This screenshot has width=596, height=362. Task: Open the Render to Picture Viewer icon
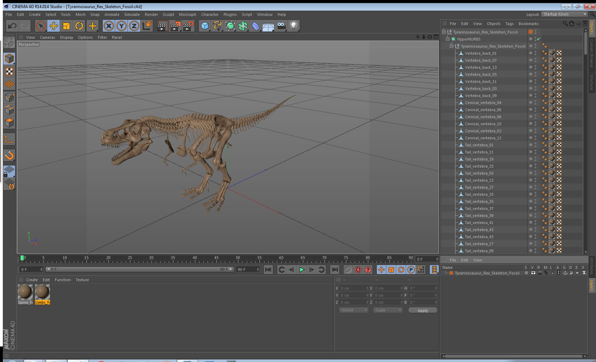point(175,26)
